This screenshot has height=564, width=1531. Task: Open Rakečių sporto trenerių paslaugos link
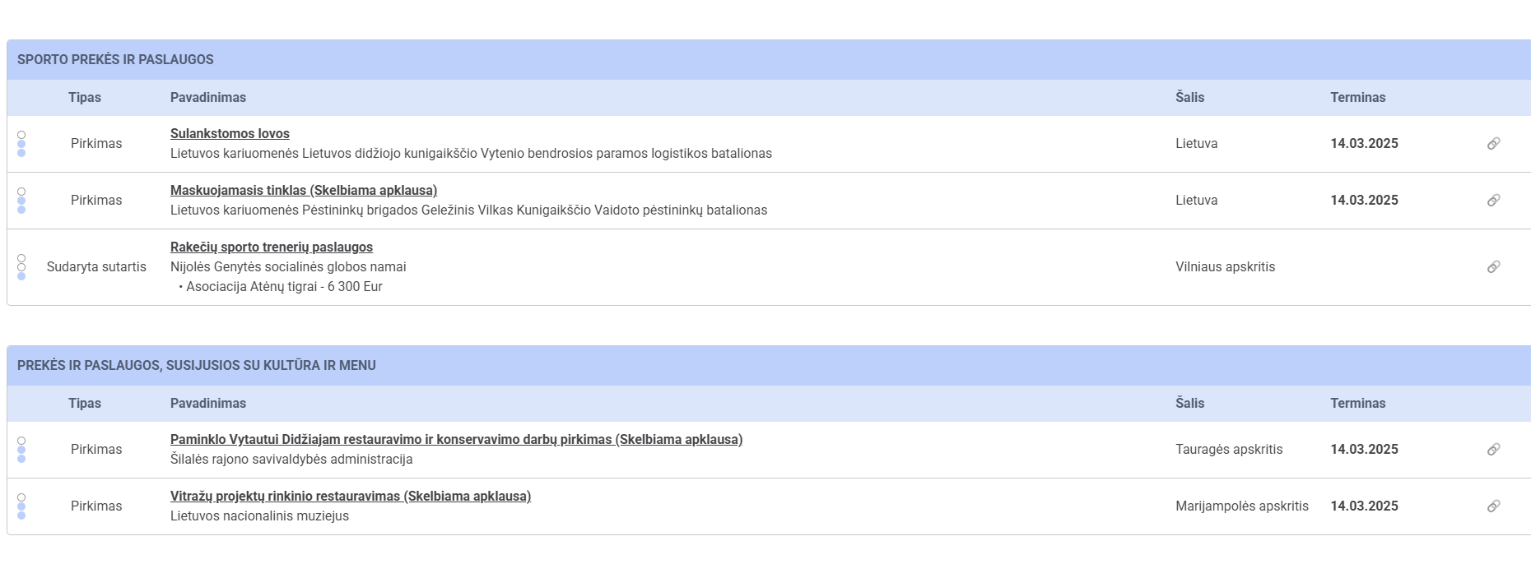[x=271, y=247]
